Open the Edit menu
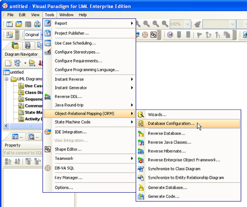 [x=22, y=15]
